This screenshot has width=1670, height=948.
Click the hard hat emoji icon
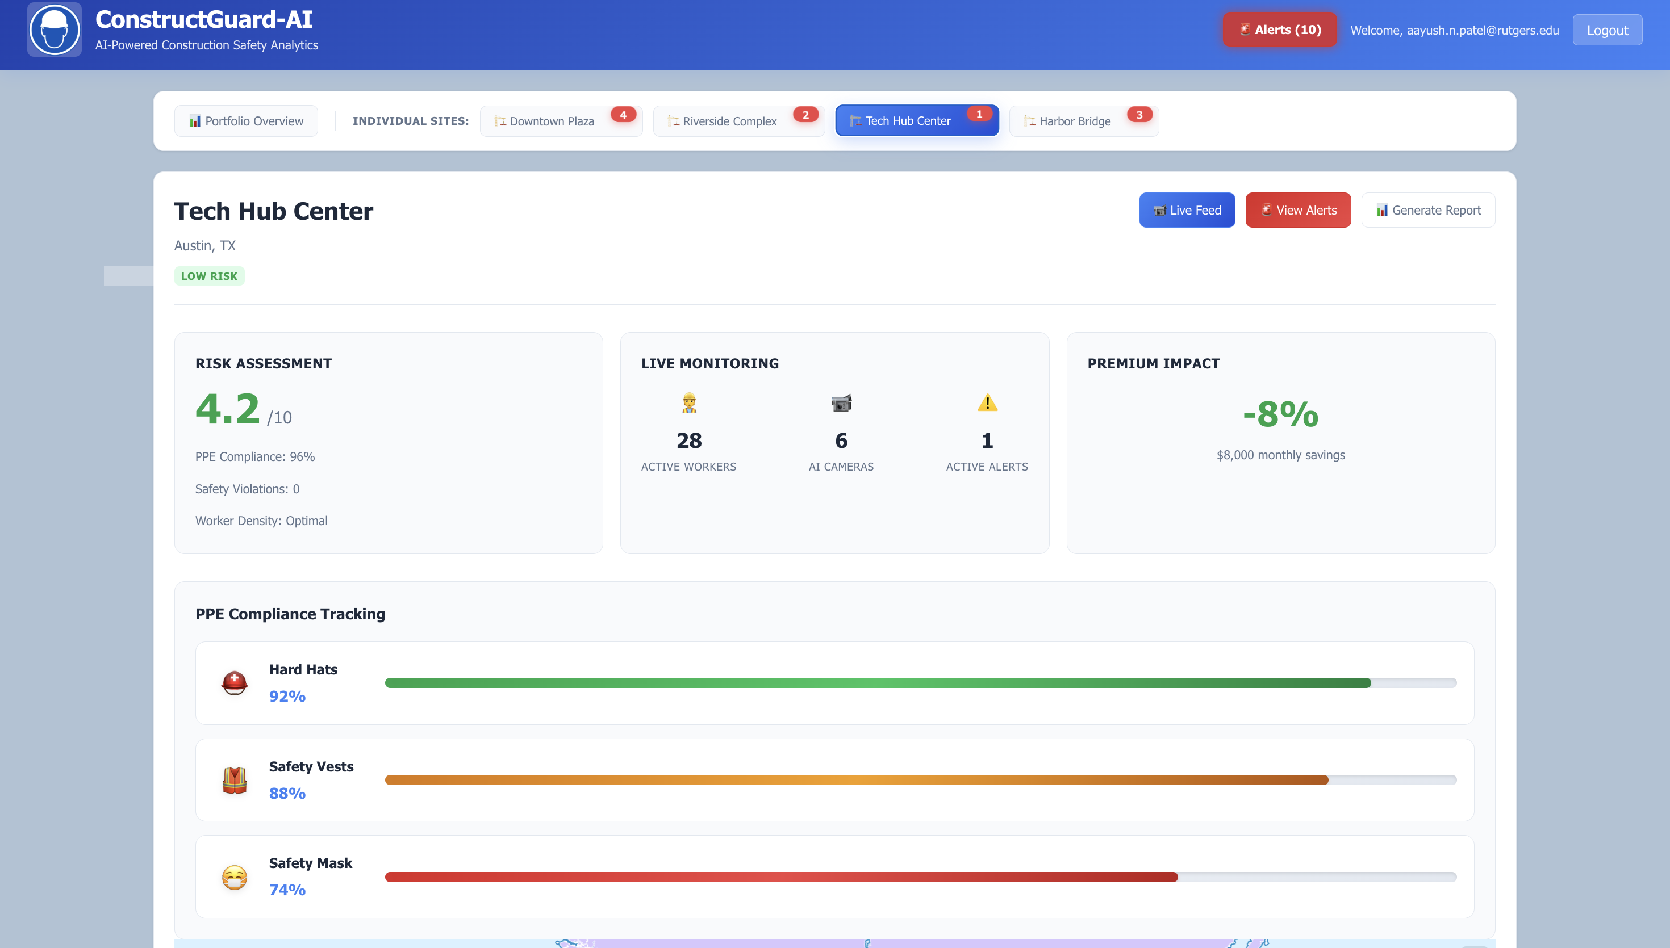(235, 683)
